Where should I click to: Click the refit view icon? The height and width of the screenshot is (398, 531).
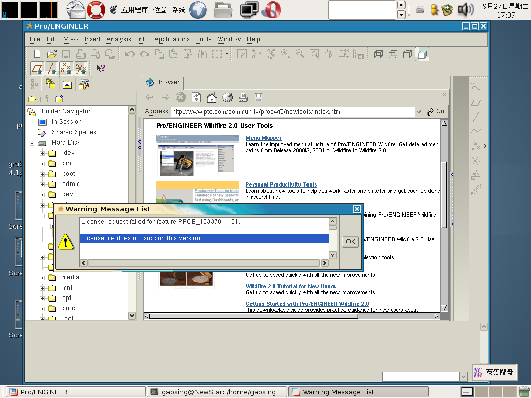(314, 54)
